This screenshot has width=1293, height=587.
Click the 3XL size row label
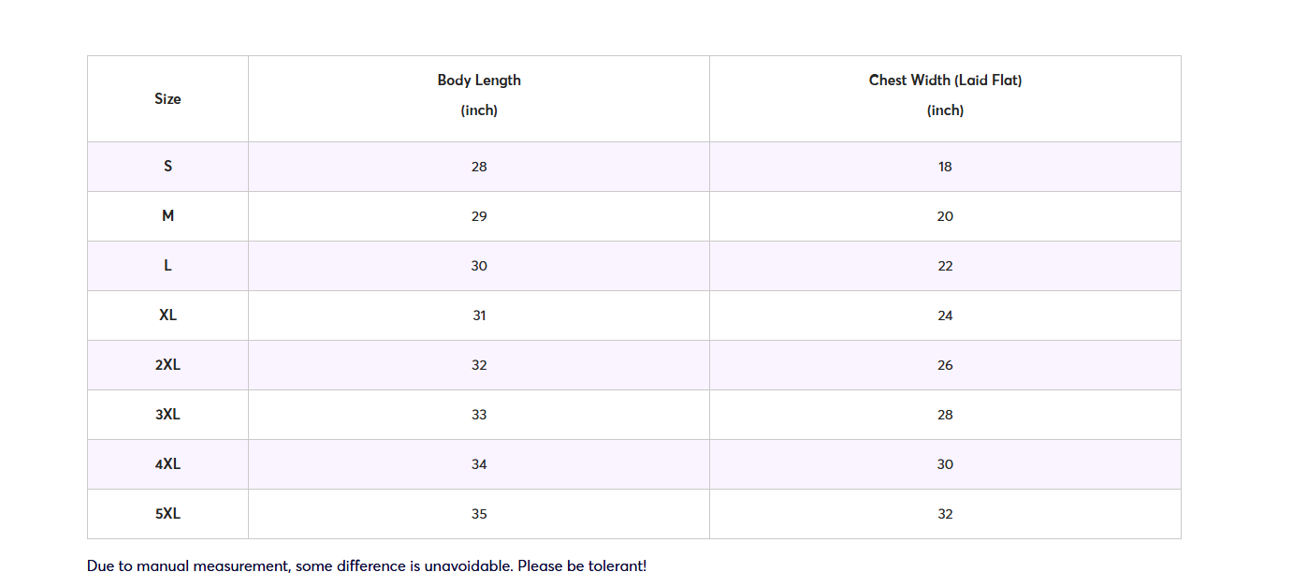coord(167,415)
